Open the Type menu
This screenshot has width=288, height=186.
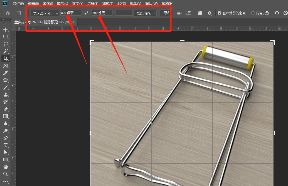[78, 3]
